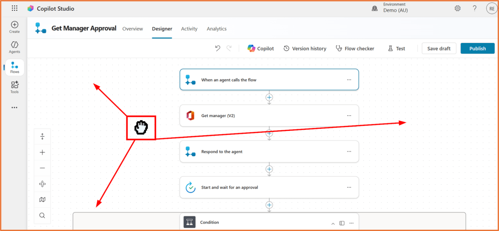The image size is (499, 231).
Task: Open the RE account avatar
Action: click(491, 9)
